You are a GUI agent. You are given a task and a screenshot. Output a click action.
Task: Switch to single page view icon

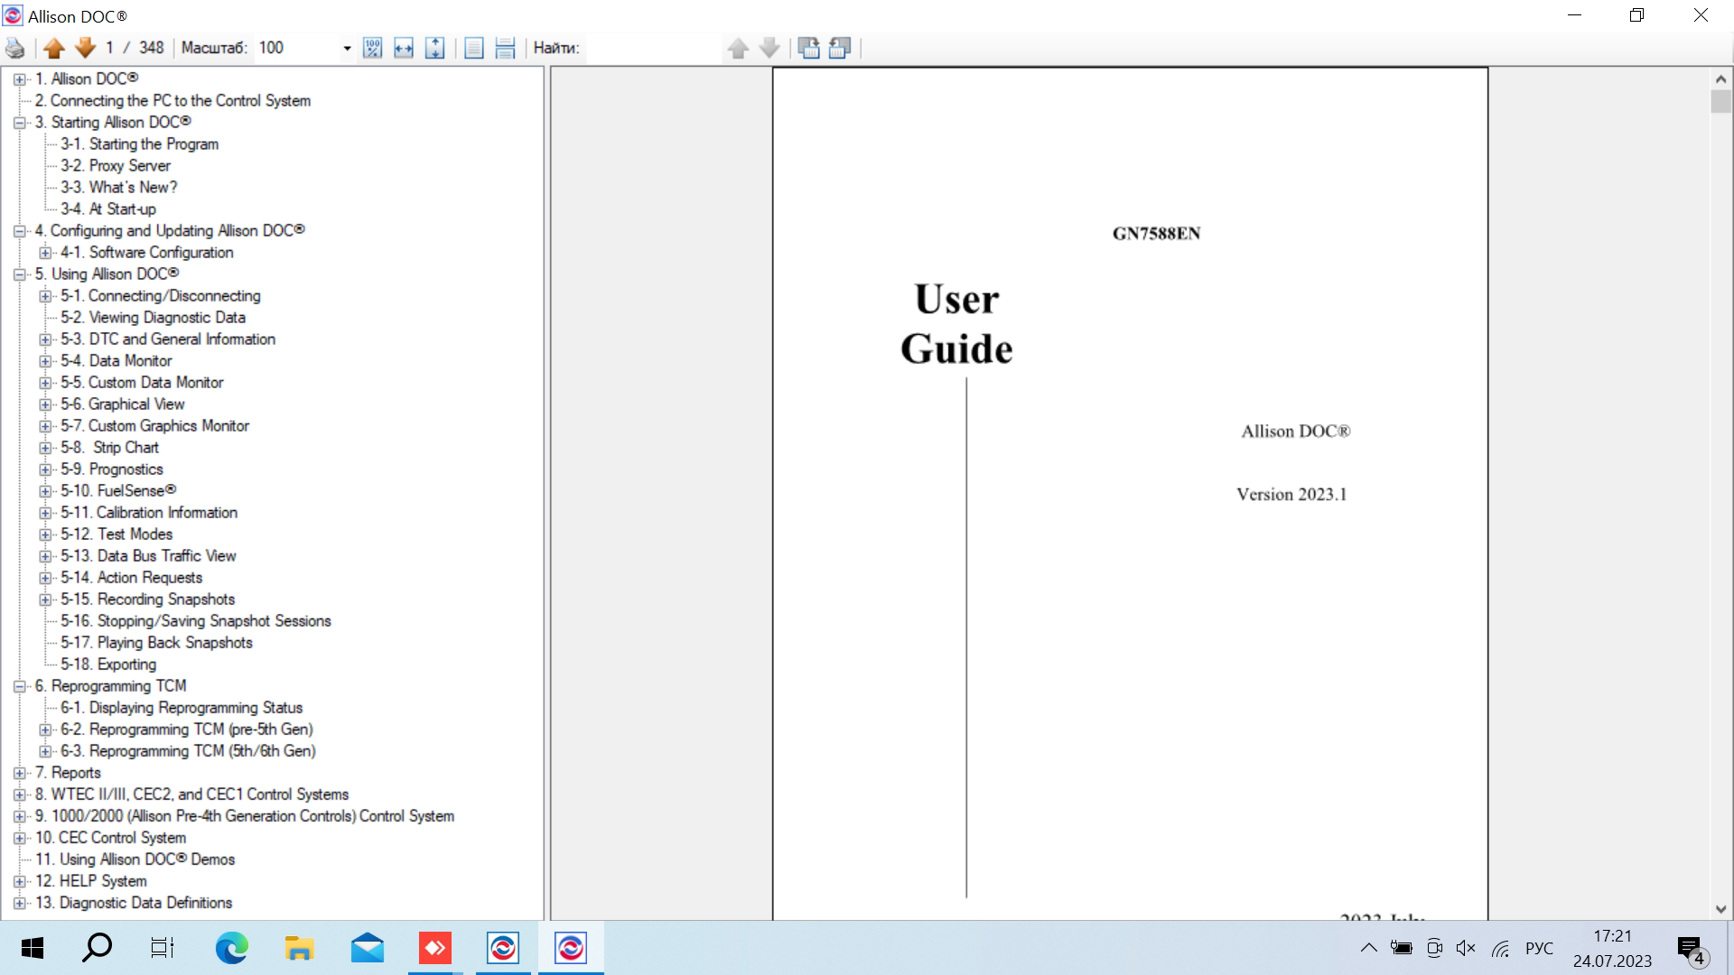(474, 48)
